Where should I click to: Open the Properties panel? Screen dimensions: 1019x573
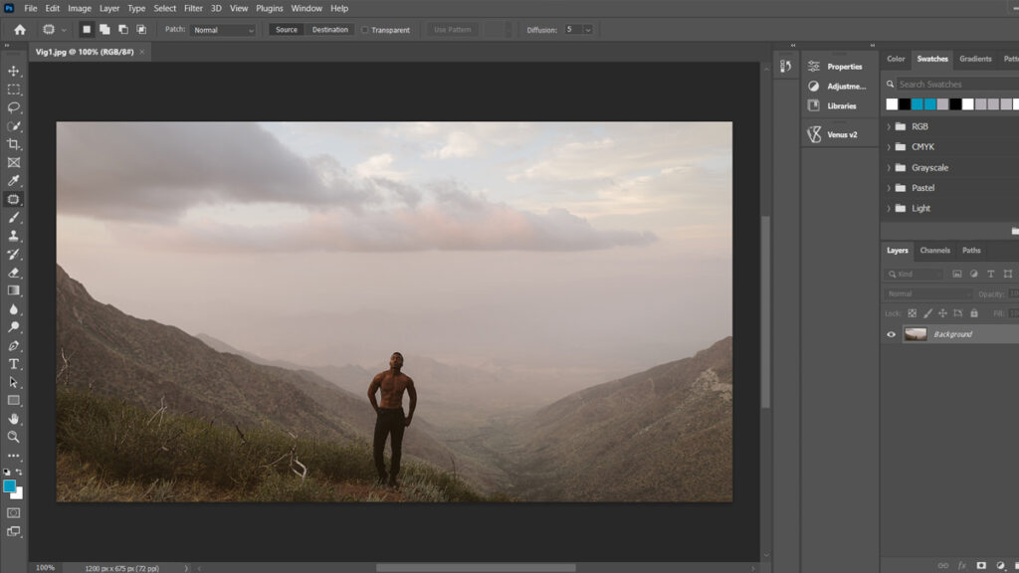click(843, 67)
